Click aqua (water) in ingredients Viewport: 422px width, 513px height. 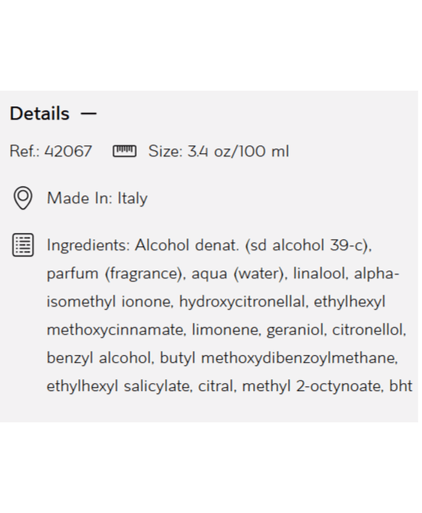coord(239,273)
